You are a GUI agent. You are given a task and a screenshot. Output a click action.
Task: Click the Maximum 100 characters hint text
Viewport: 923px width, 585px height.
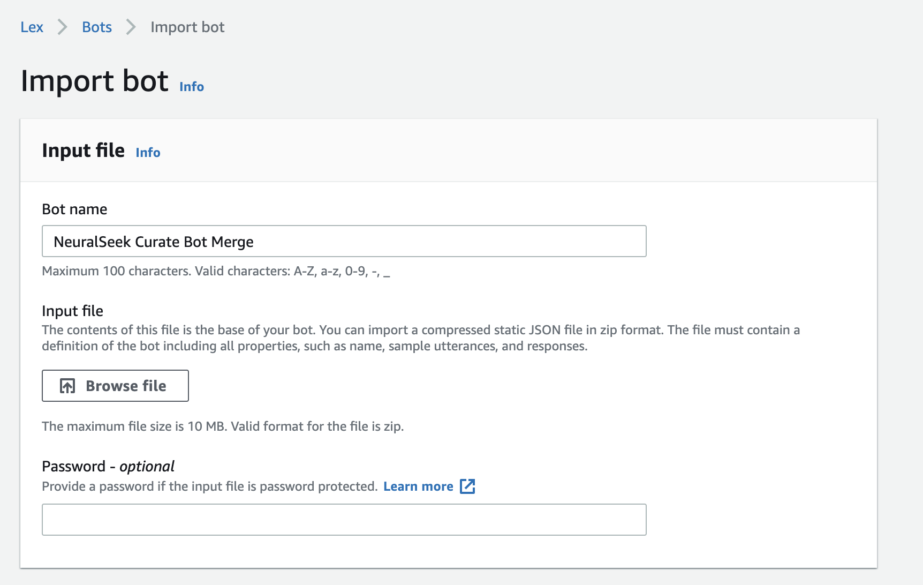pyautogui.click(x=216, y=271)
